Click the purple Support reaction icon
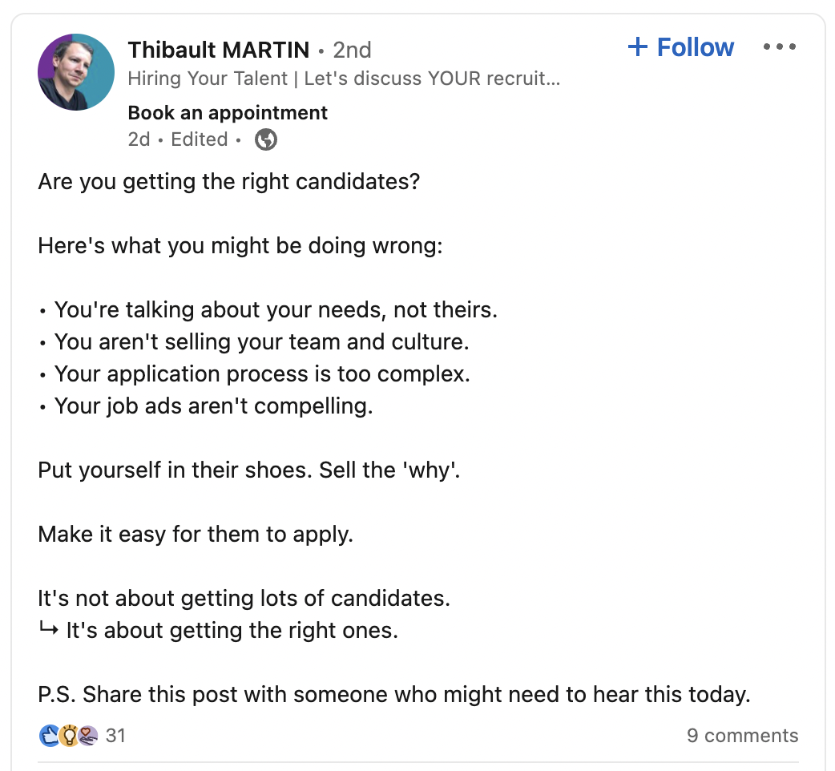The height and width of the screenshot is (771, 835). click(x=88, y=736)
